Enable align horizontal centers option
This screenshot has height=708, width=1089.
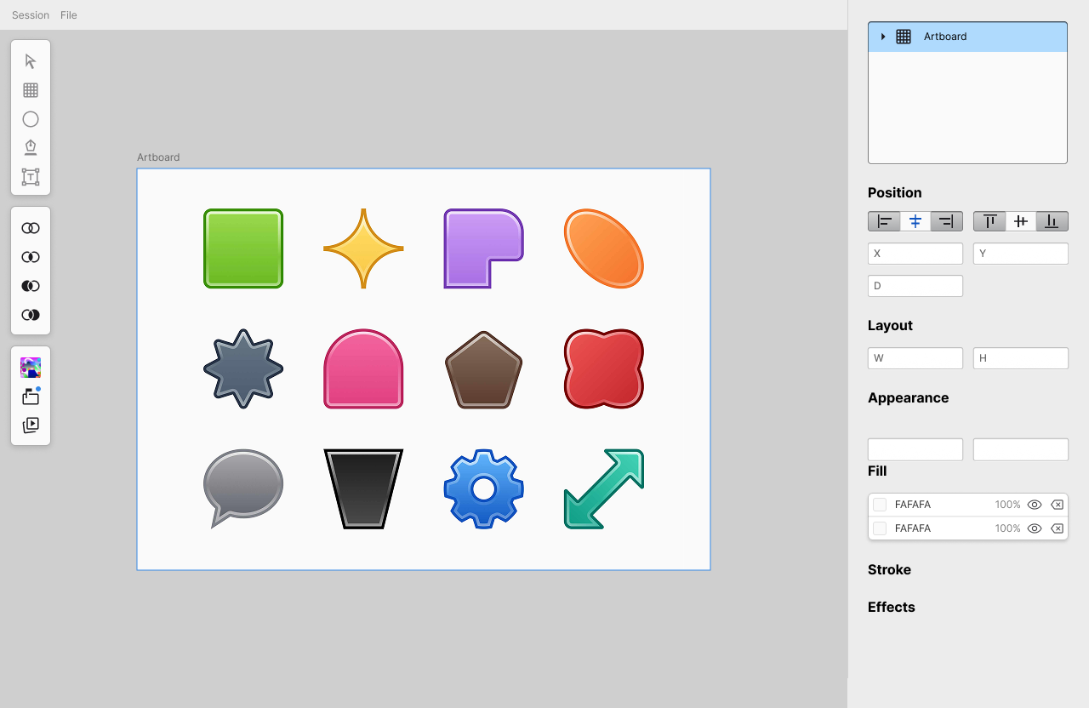[915, 221]
